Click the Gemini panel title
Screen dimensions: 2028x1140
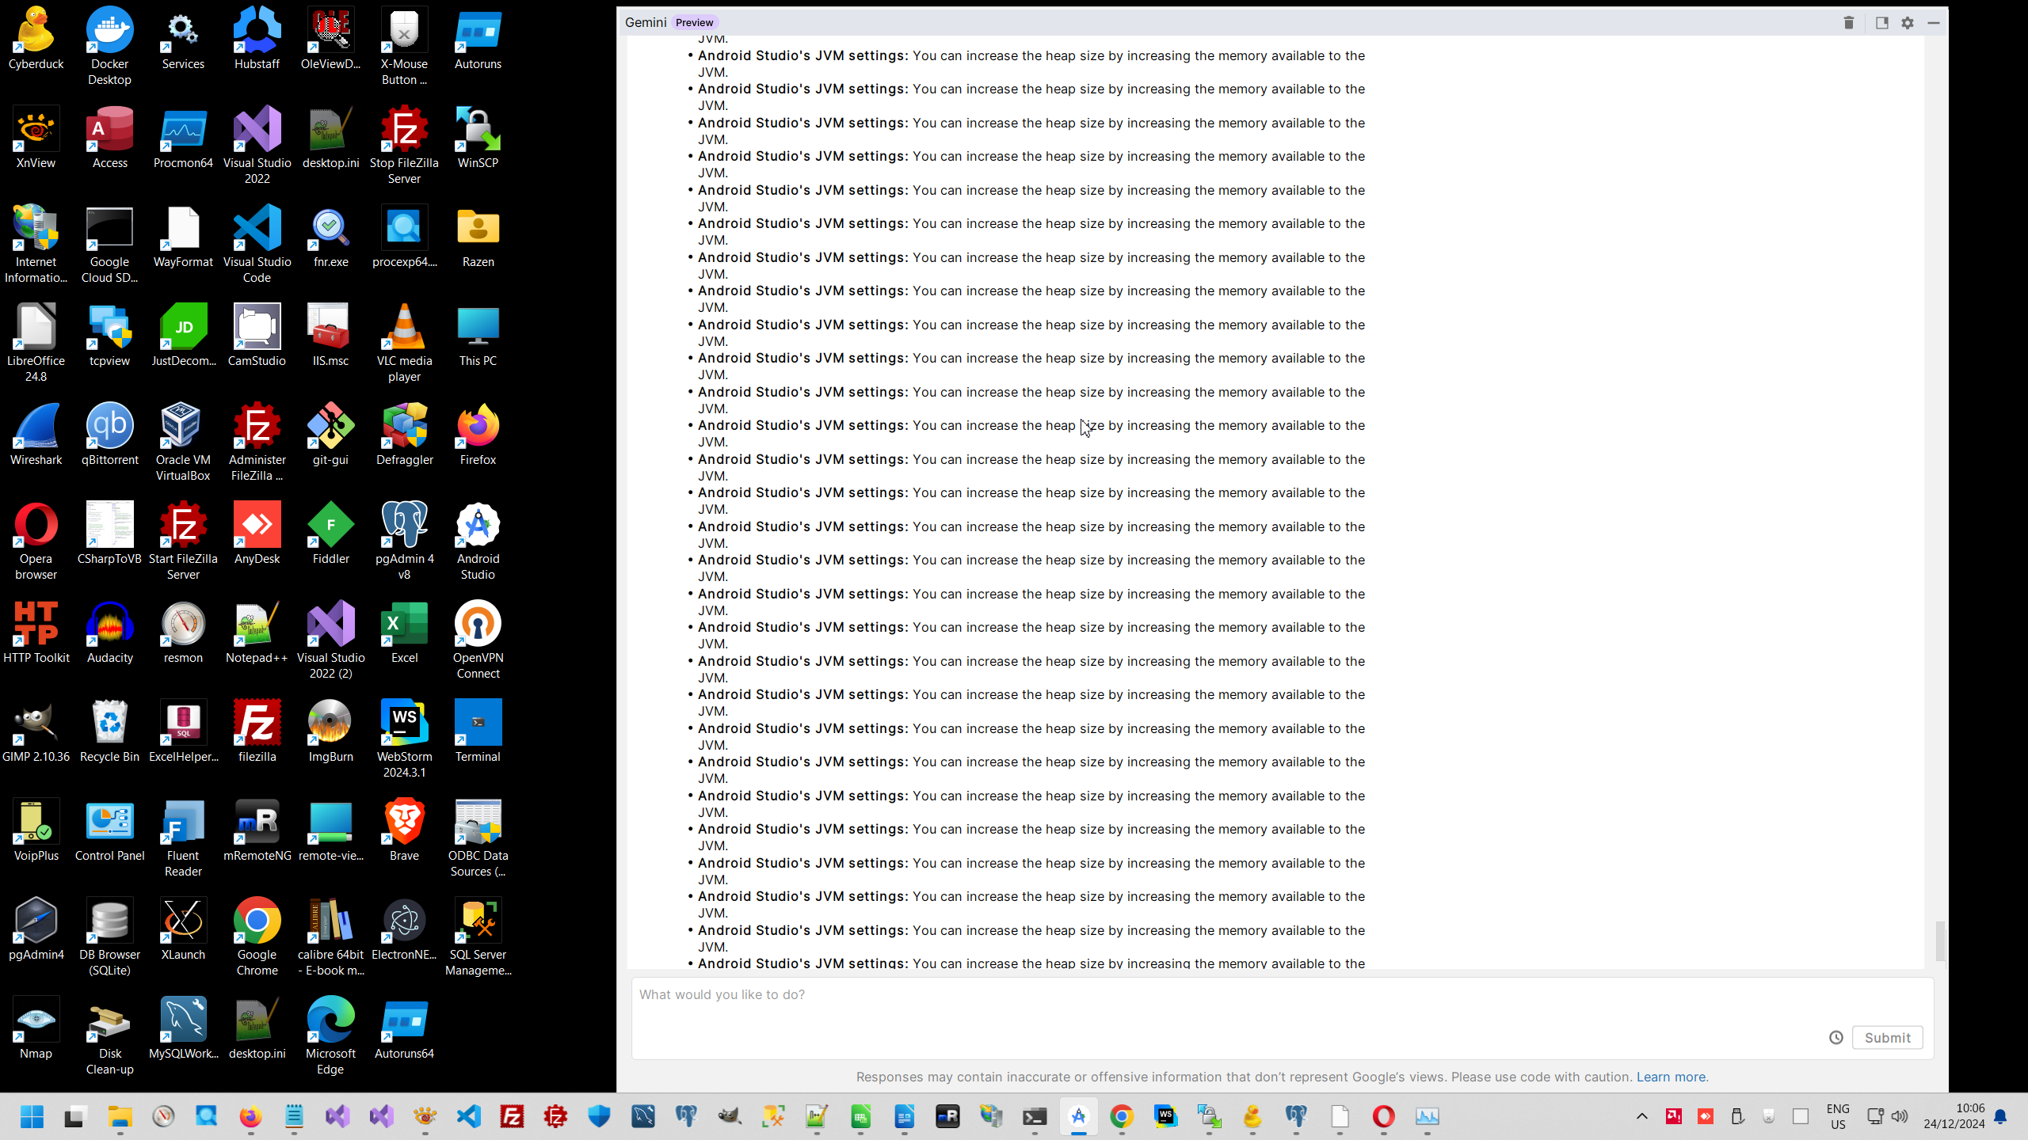(x=645, y=22)
